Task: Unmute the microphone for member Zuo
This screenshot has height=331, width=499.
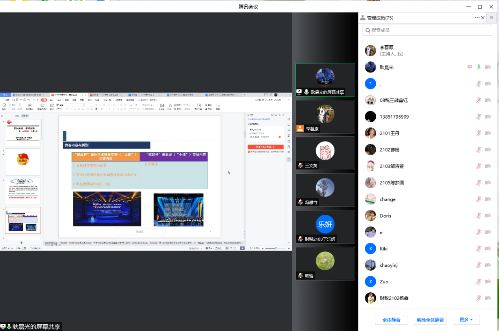Action: click(479, 282)
